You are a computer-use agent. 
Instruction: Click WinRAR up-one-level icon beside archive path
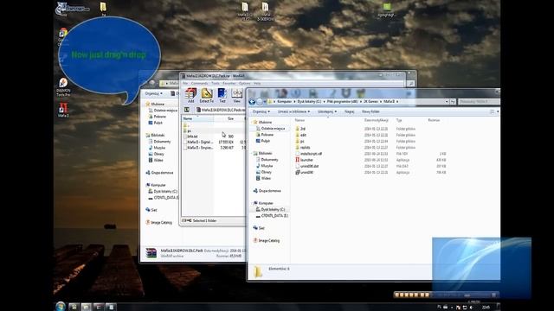[x=187, y=110]
